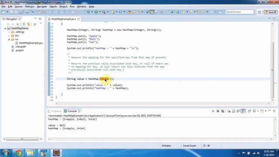Open File Explorer from the taskbar
The image size is (279, 157).
[30, 153]
